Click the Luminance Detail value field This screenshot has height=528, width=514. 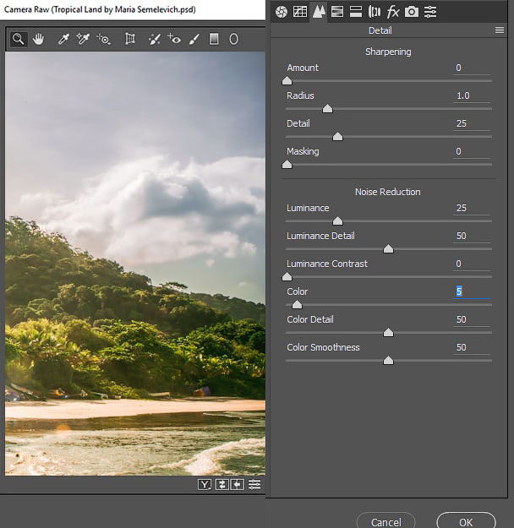pyautogui.click(x=472, y=237)
